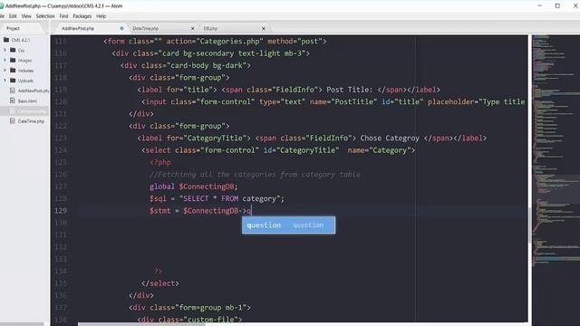Open the View menu
580x326 pixels.
[26, 16]
